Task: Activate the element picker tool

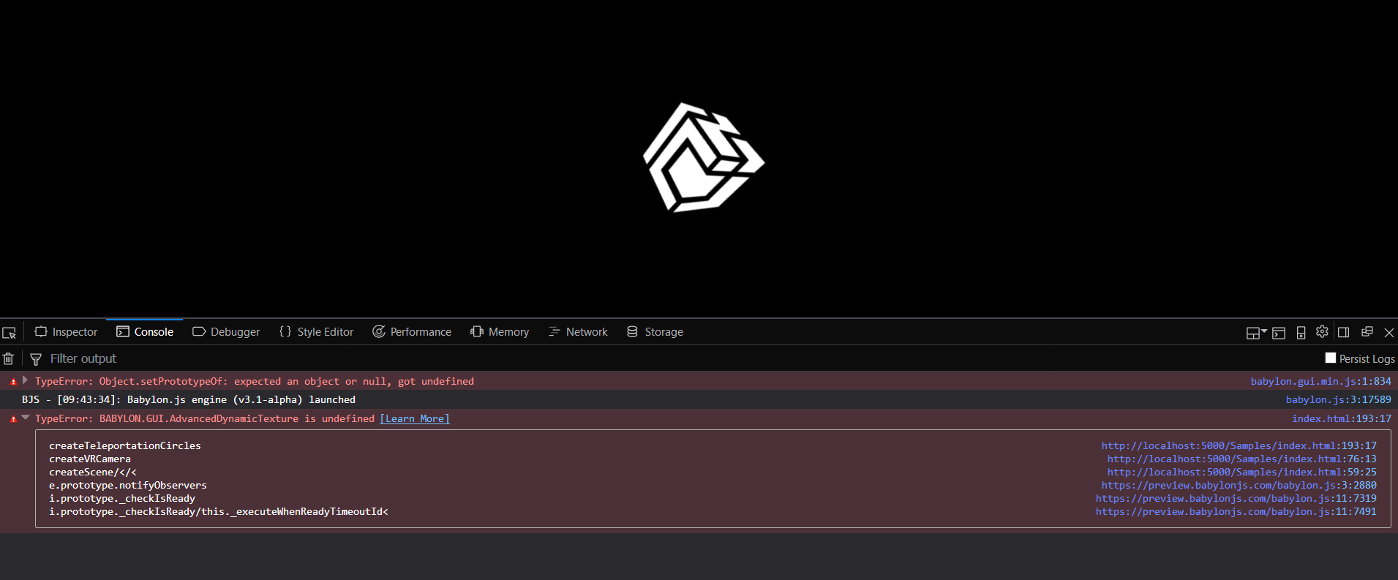Action: (x=10, y=332)
